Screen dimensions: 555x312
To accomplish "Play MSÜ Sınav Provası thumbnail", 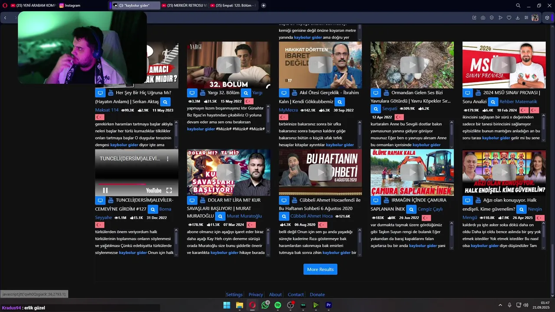I will 504,65.
